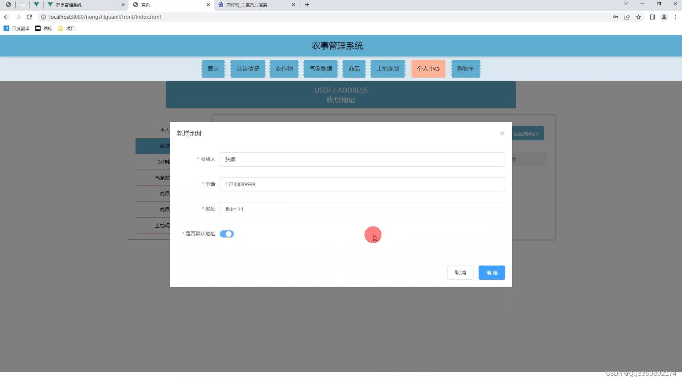This screenshot has height=380, width=682.
Task: Close the 首页 tab
Action: point(208,5)
